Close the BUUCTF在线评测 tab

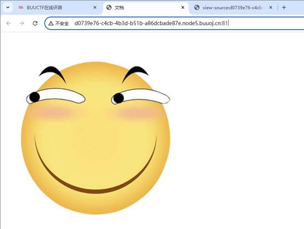pyautogui.click(x=95, y=8)
